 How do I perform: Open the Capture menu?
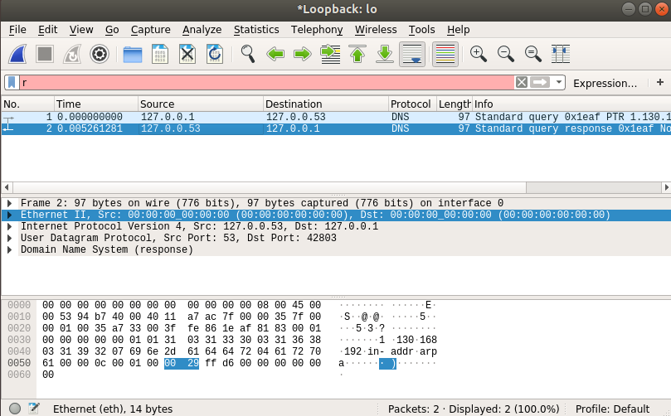pos(151,30)
